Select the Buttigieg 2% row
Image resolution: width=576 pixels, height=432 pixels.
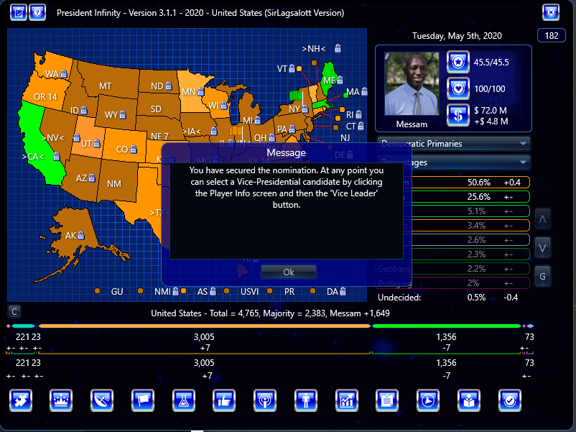454,283
